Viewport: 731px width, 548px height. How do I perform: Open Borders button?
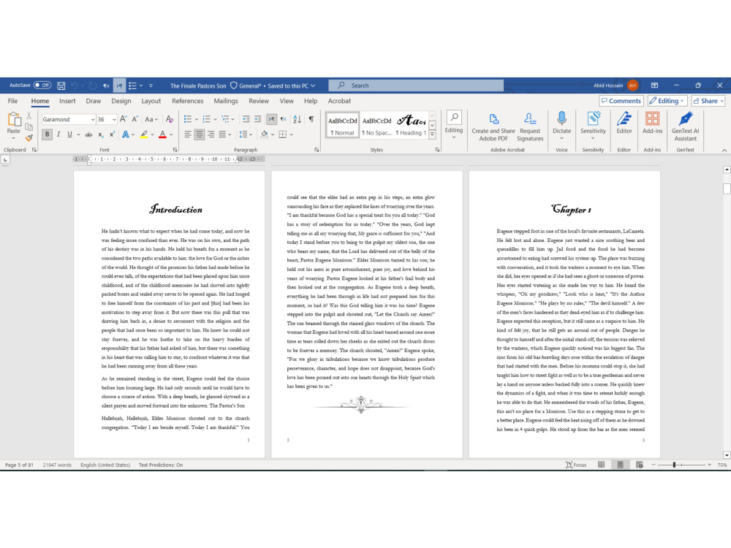click(x=282, y=134)
